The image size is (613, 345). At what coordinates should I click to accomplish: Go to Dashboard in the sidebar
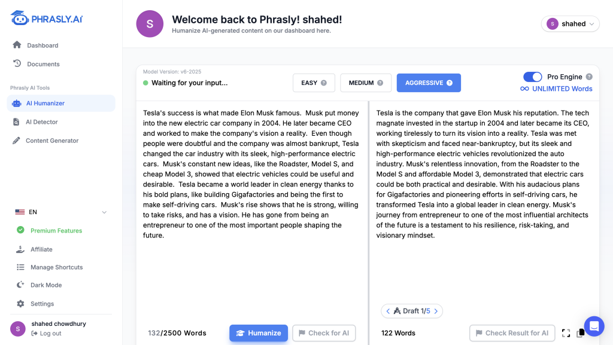pos(43,45)
